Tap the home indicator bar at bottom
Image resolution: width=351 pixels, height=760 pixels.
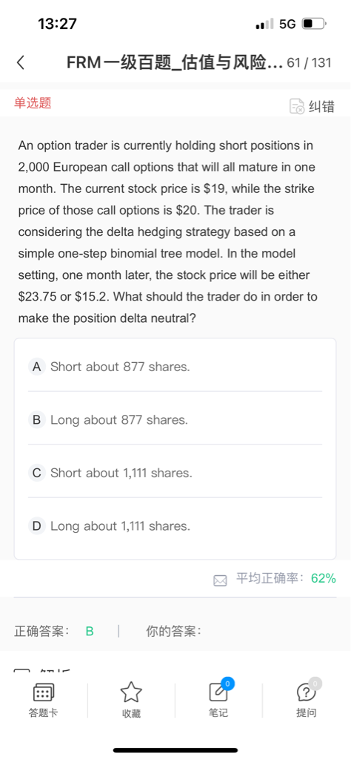point(175,750)
